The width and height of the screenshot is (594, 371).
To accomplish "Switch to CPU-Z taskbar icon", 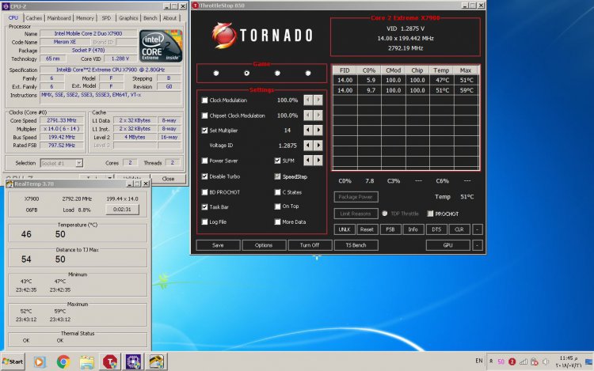I will pos(133,362).
